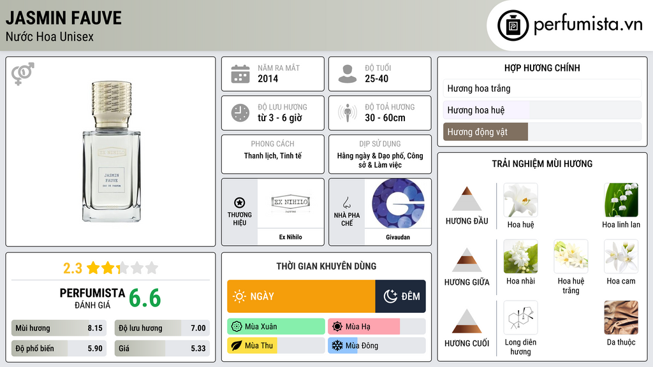Image resolution: width=653 pixels, height=367 pixels.
Task: Click the star badge icon above Thương hiệu
Action: (240, 203)
